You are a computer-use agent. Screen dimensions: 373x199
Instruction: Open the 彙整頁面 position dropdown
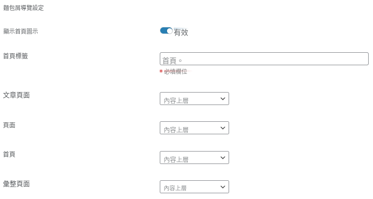coord(194,187)
